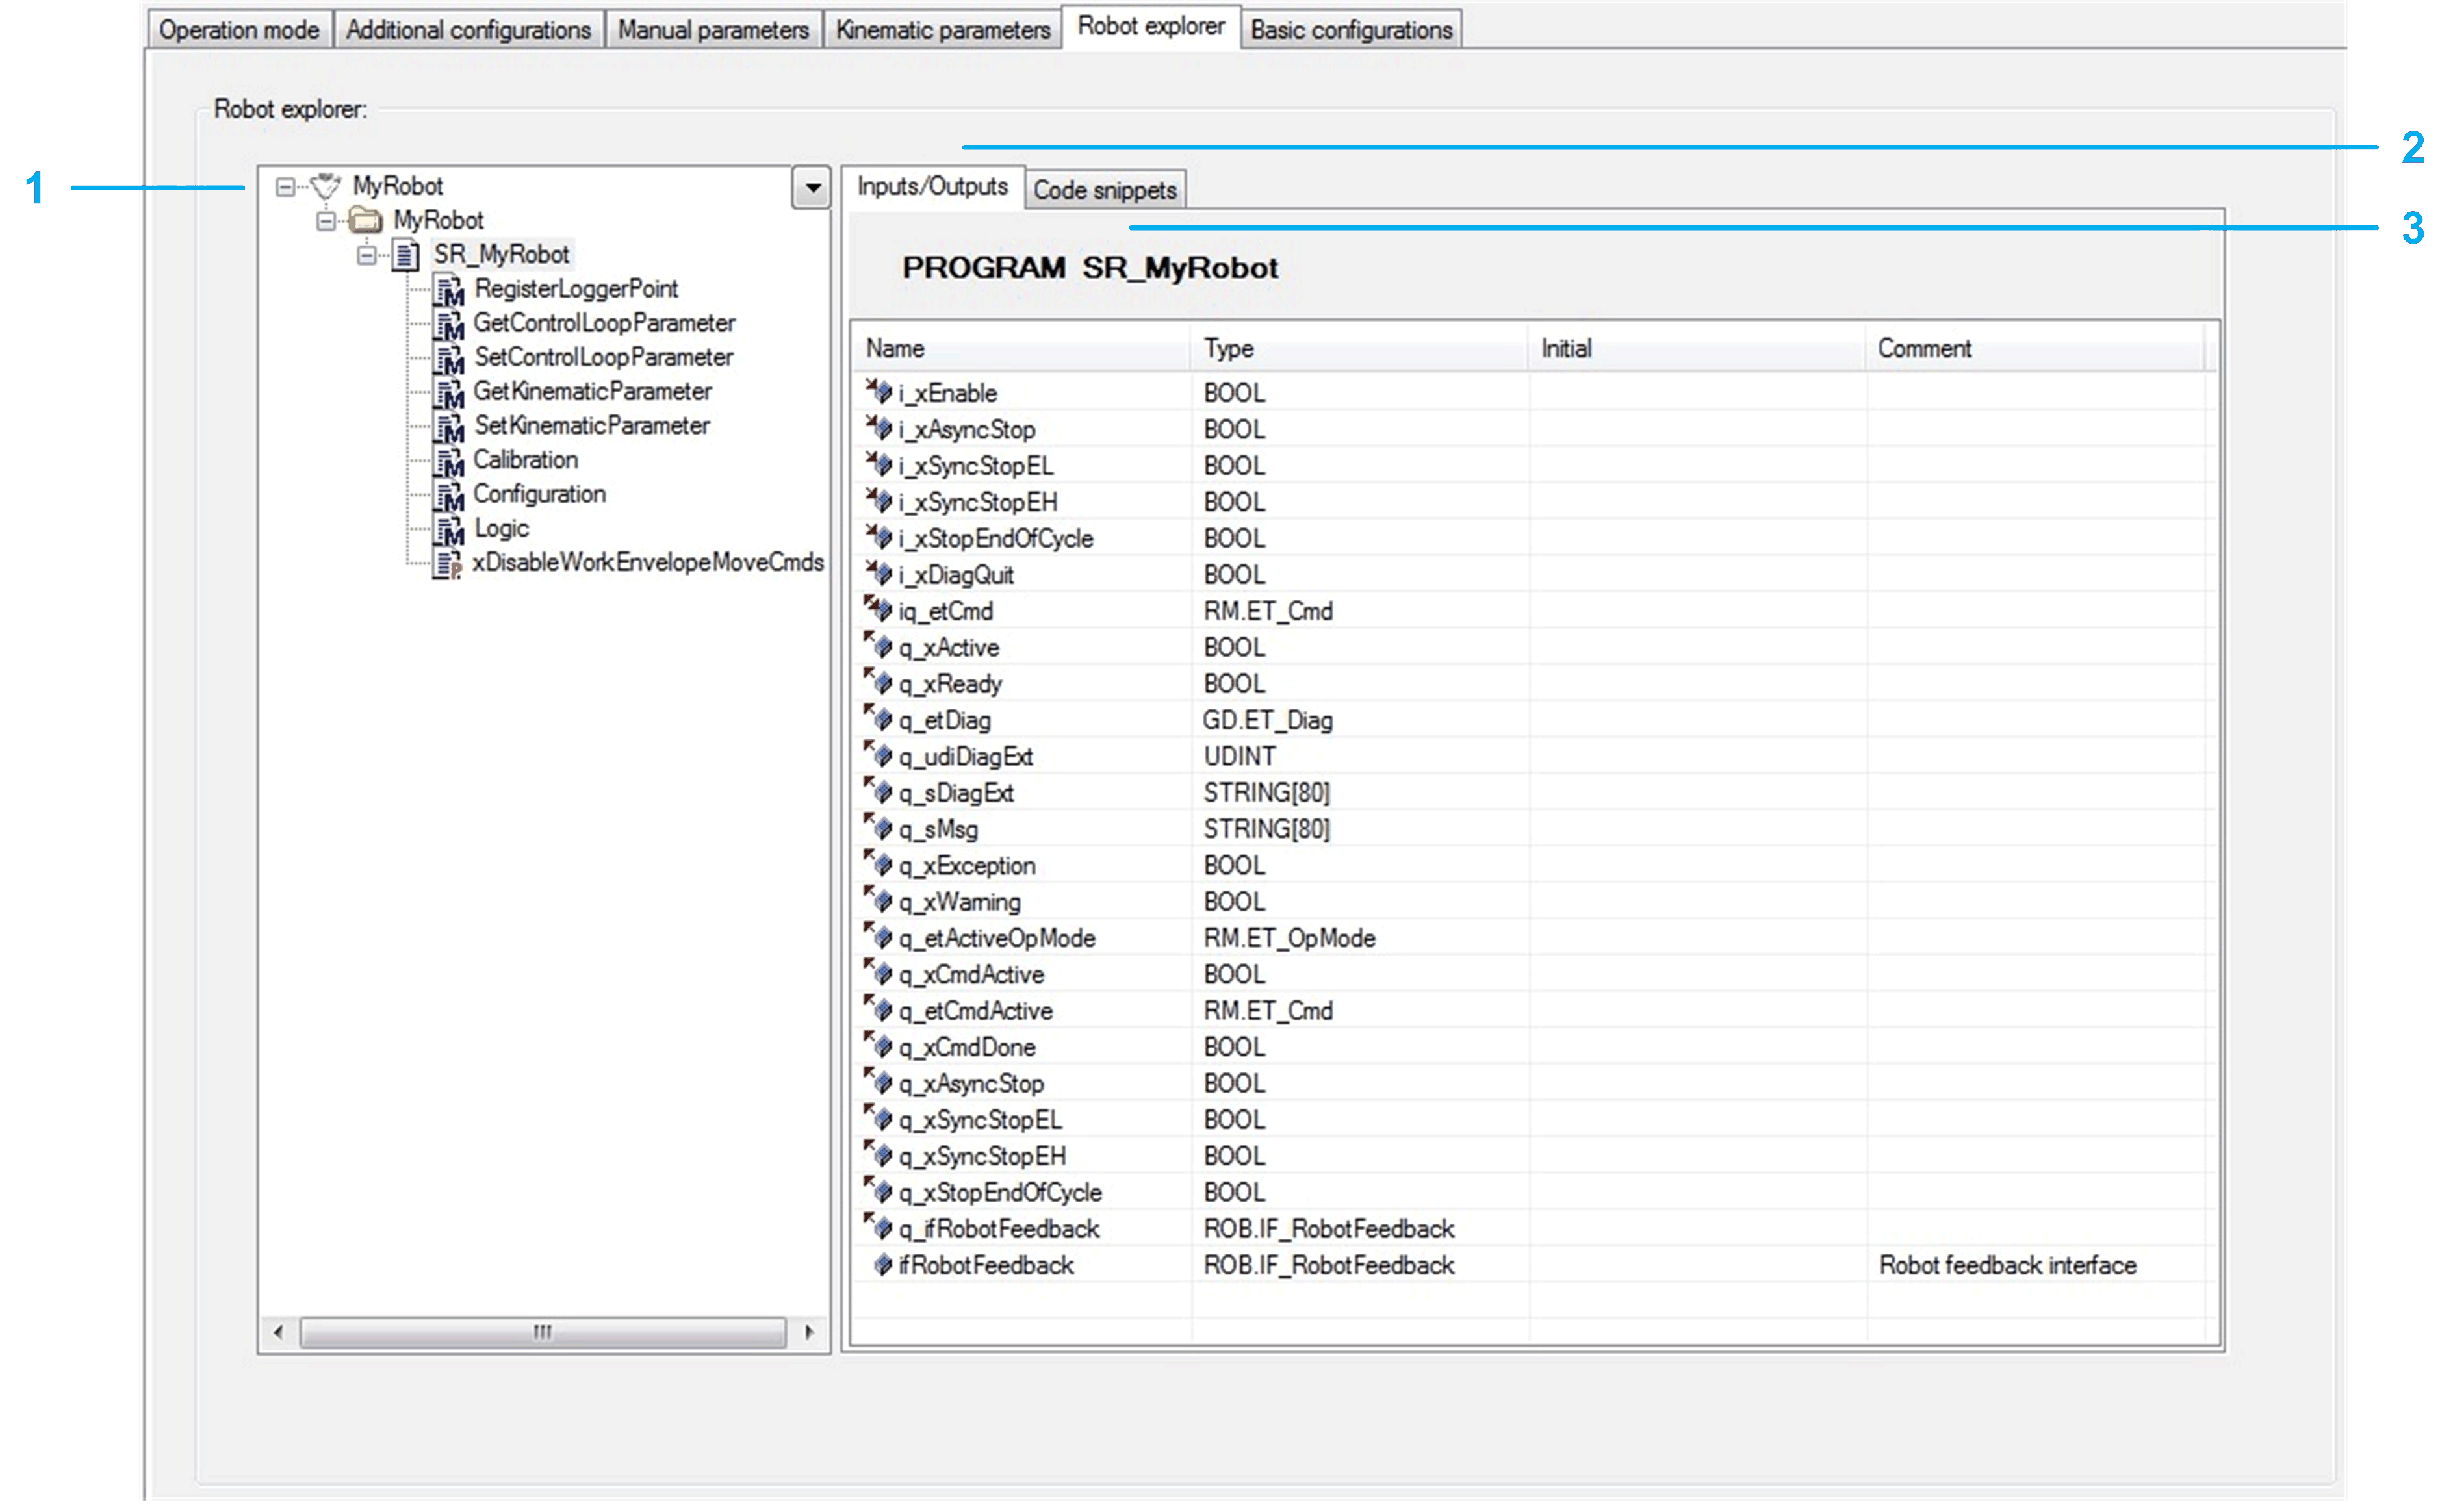The height and width of the screenshot is (1507, 2464).
Task: Select the Kinematic parameters tab
Action: point(943,30)
